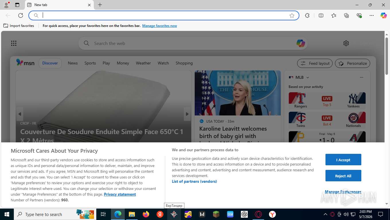Open the notifications center icon
The image size is (390, 220).
(x=381, y=214)
